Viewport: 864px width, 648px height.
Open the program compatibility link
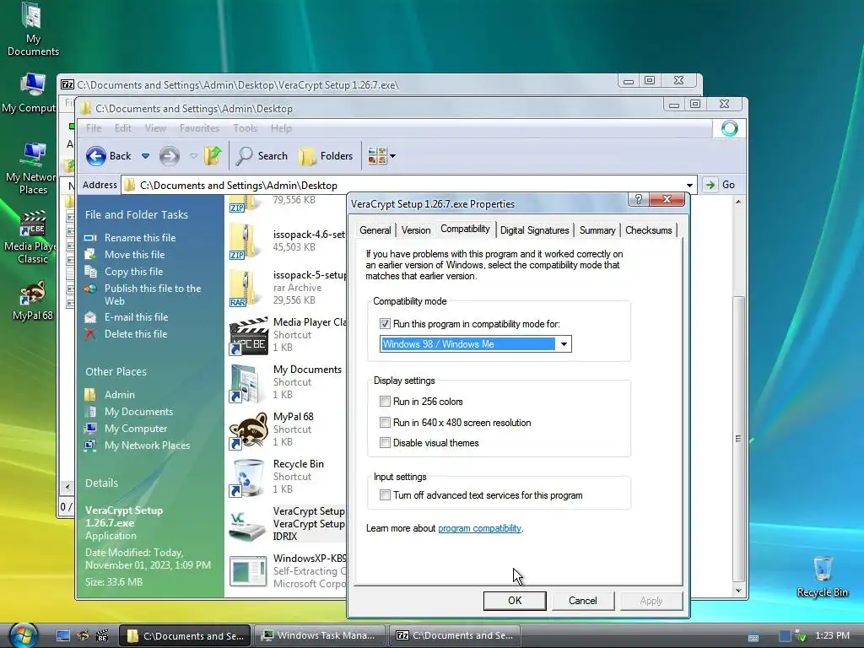click(479, 528)
